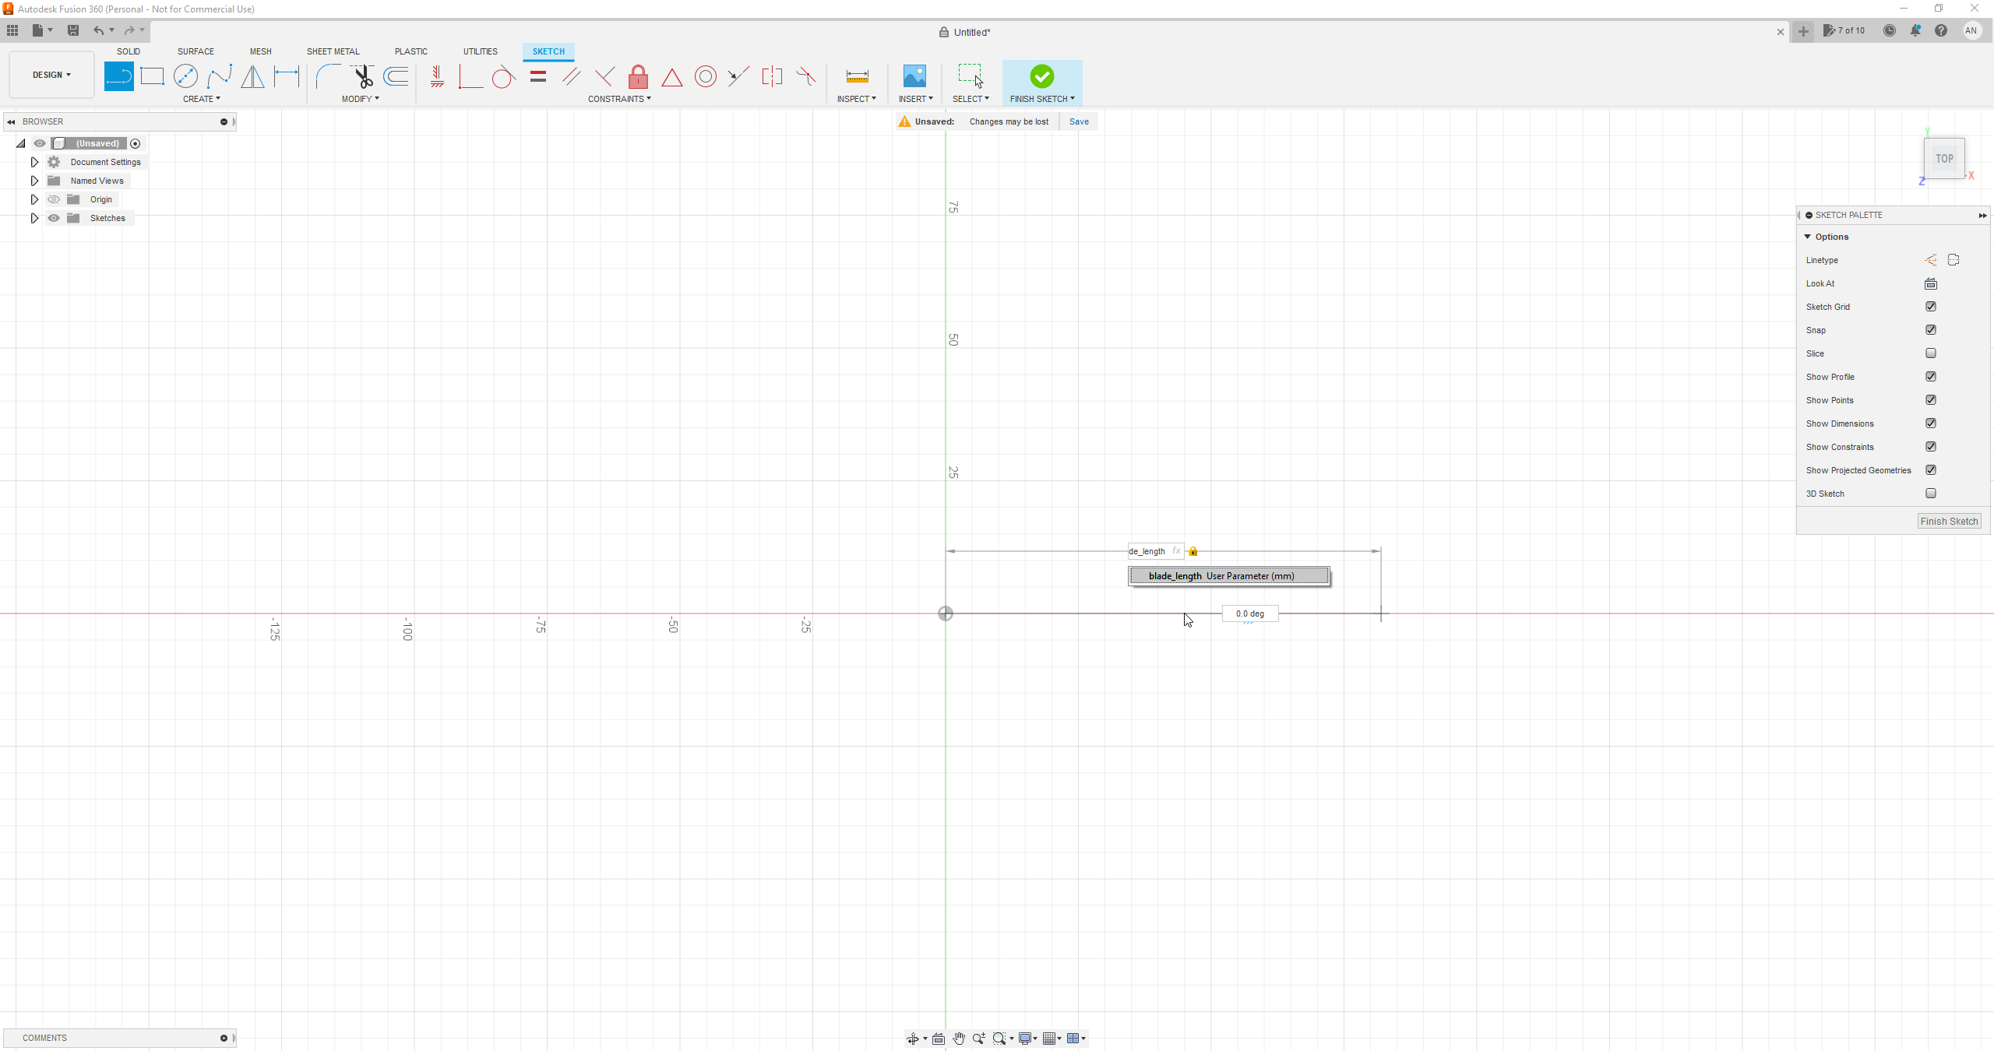
Task: Switch to the SURFACE tab
Action: point(196,50)
